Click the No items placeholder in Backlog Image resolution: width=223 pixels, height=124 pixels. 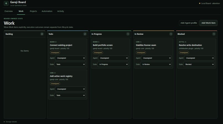click(25, 51)
